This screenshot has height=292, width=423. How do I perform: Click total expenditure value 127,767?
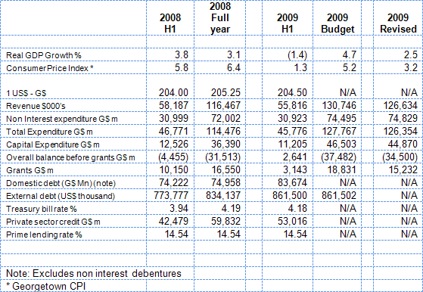click(339, 132)
